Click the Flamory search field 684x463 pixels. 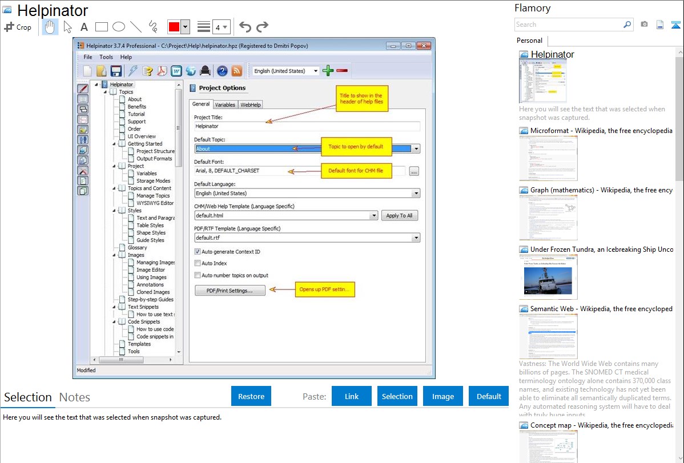568,25
